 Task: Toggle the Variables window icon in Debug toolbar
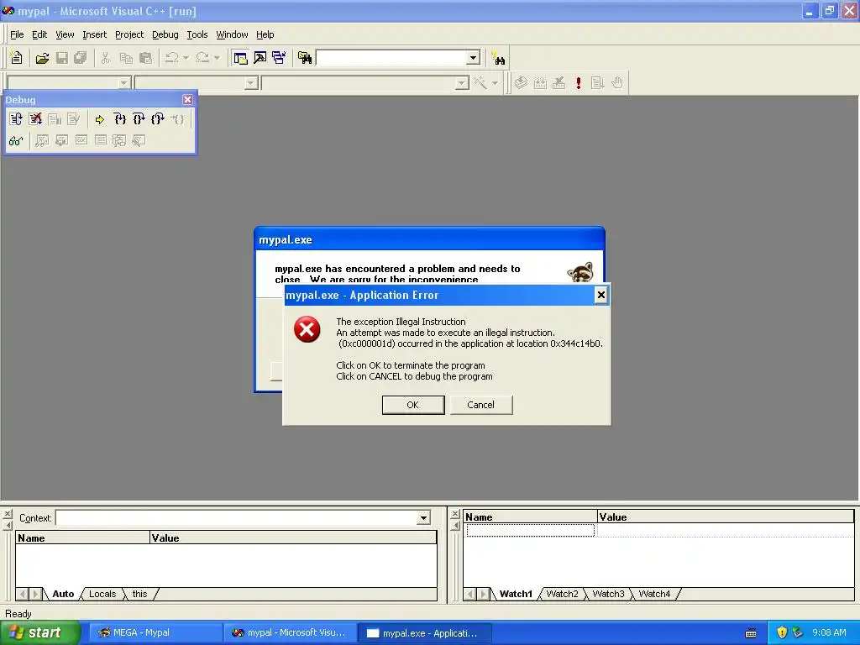[61, 140]
